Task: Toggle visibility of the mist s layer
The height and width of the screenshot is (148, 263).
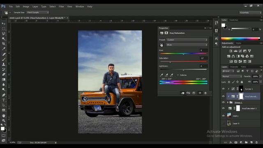Action: click(223, 116)
